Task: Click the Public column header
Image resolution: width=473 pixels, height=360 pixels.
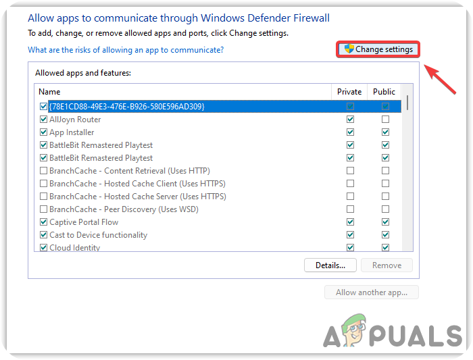Action: tap(384, 92)
